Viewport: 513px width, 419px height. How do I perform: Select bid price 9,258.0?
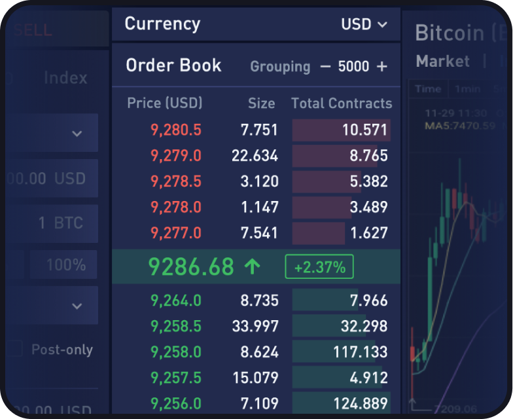coord(175,352)
